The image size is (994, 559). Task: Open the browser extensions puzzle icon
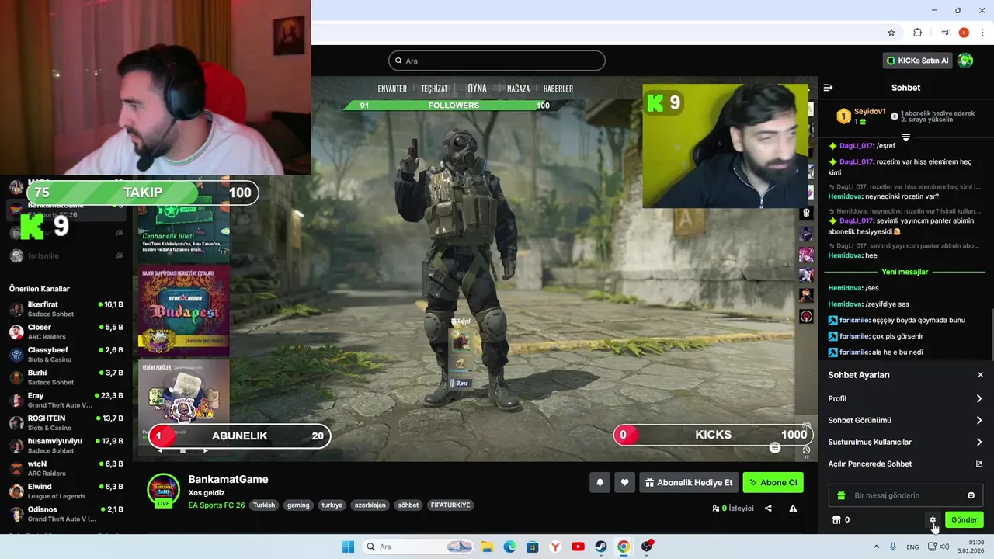coord(917,33)
